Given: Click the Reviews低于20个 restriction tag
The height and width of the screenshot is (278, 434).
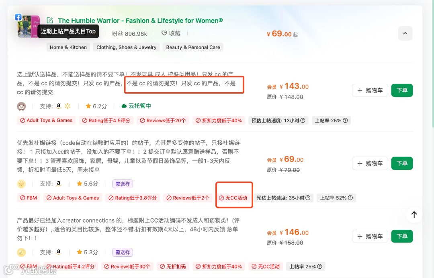Looking at the screenshot, I should coord(163,120).
